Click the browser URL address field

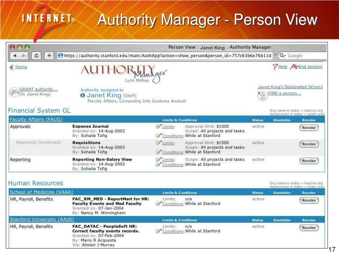(165, 56)
